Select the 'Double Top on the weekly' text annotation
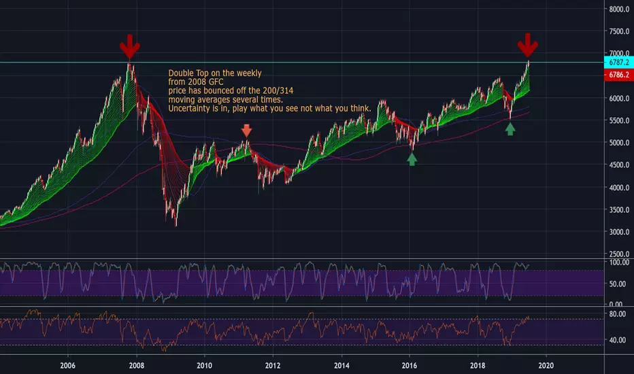Image resolution: width=634 pixels, height=374 pixels. point(215,73)
